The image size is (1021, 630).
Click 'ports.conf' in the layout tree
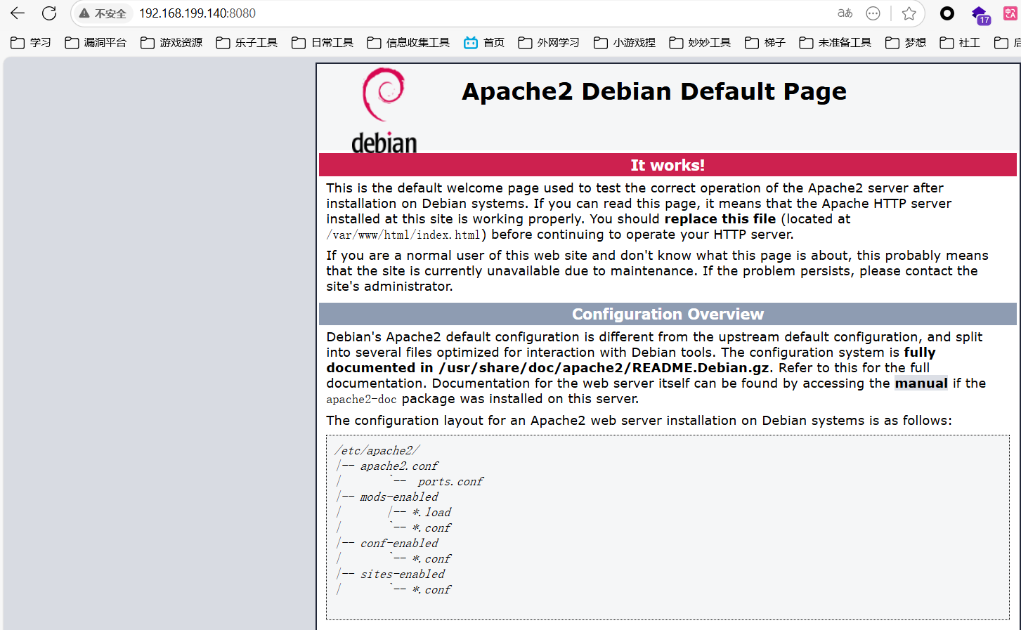(450, 482)
